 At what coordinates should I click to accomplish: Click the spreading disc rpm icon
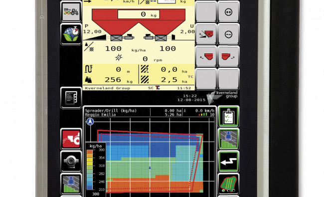(119, 57)
